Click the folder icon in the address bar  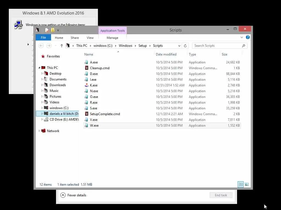68,46
